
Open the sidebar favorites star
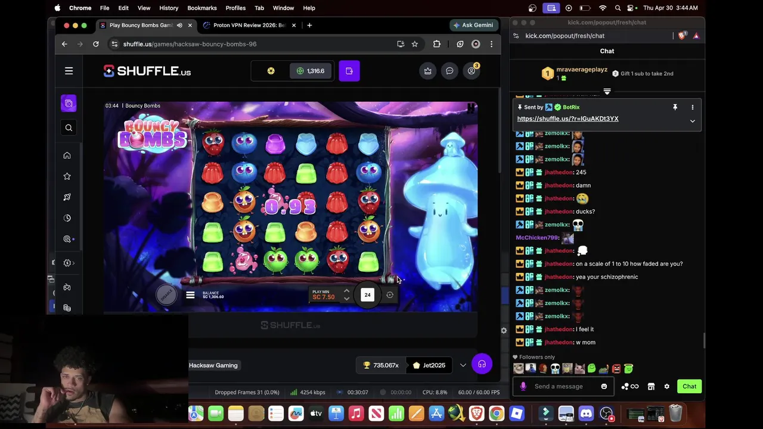(67, 176)
